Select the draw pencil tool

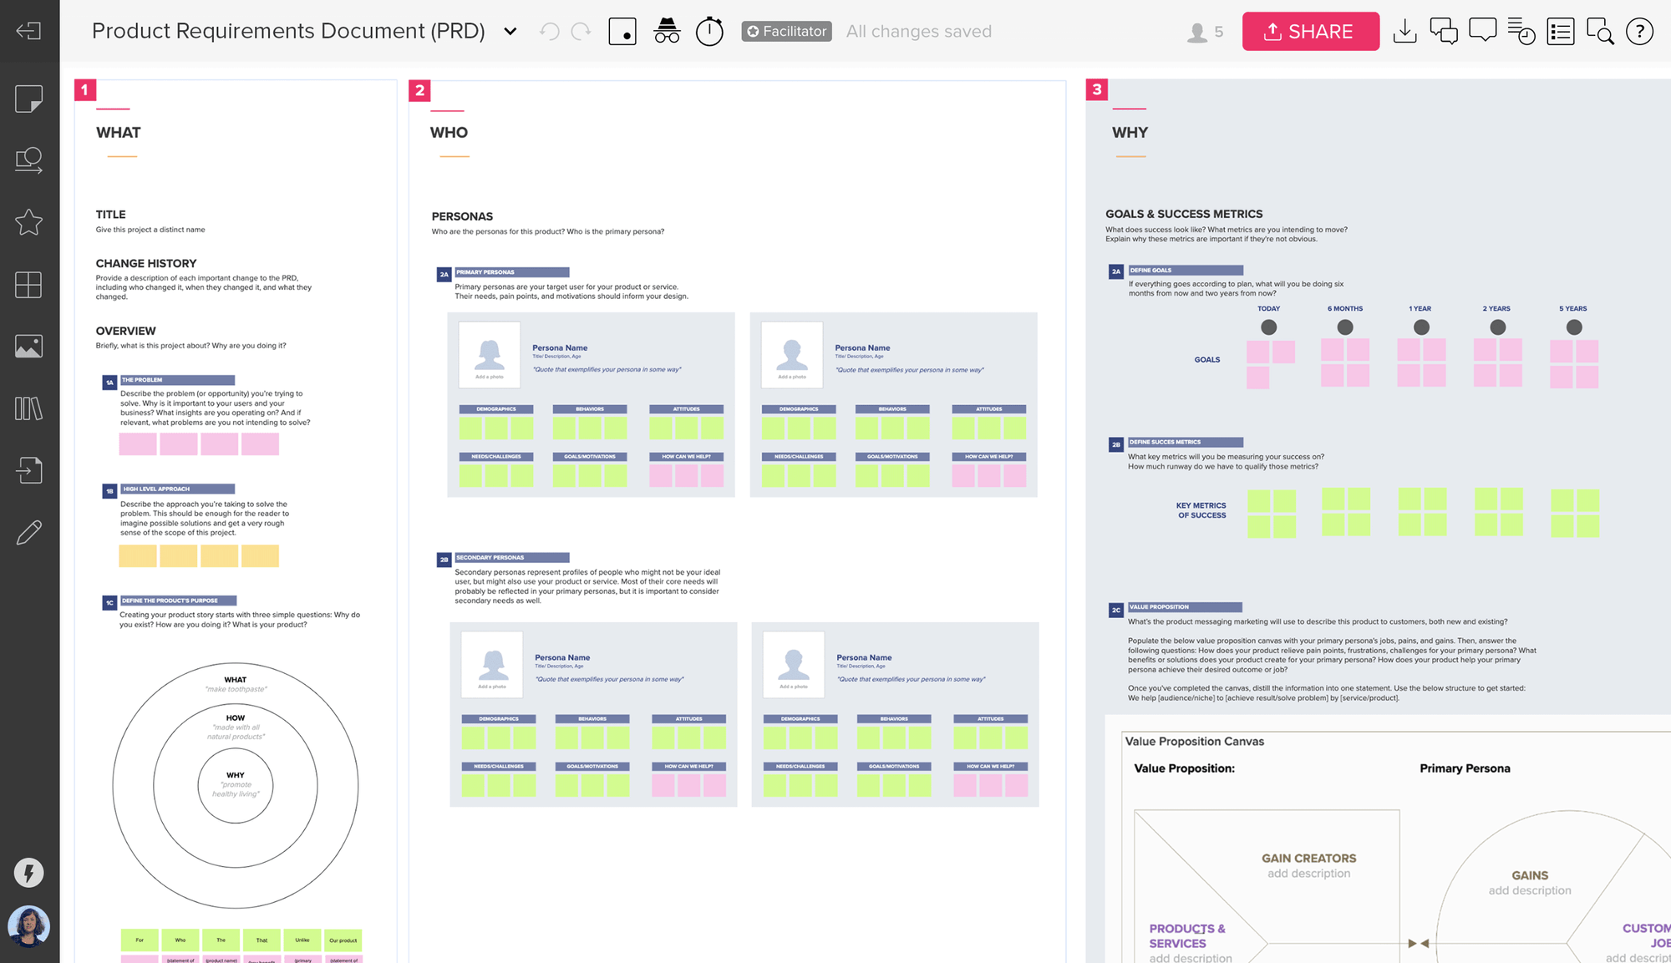point(29,532)
